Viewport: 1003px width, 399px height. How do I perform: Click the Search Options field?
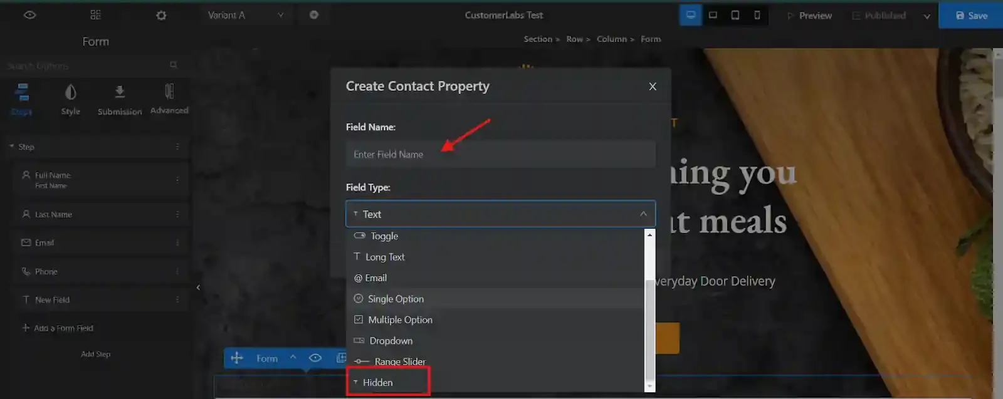click(85, 65)
